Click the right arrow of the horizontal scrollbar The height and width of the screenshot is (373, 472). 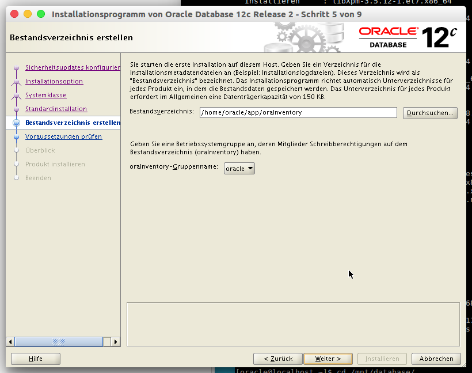click(x=116, y=342)
